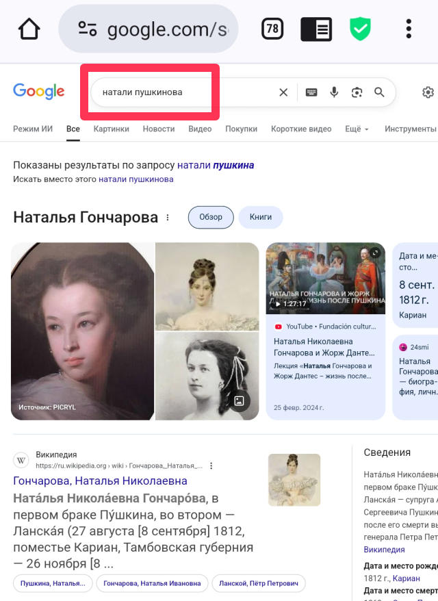The height and width of the screenshot is (601, 438).
Task: Follow the Кариан birthplace link
Action: (x=407, y=578)
